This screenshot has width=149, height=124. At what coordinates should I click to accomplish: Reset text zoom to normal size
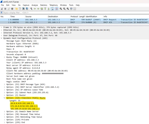(x=68, y=9)
